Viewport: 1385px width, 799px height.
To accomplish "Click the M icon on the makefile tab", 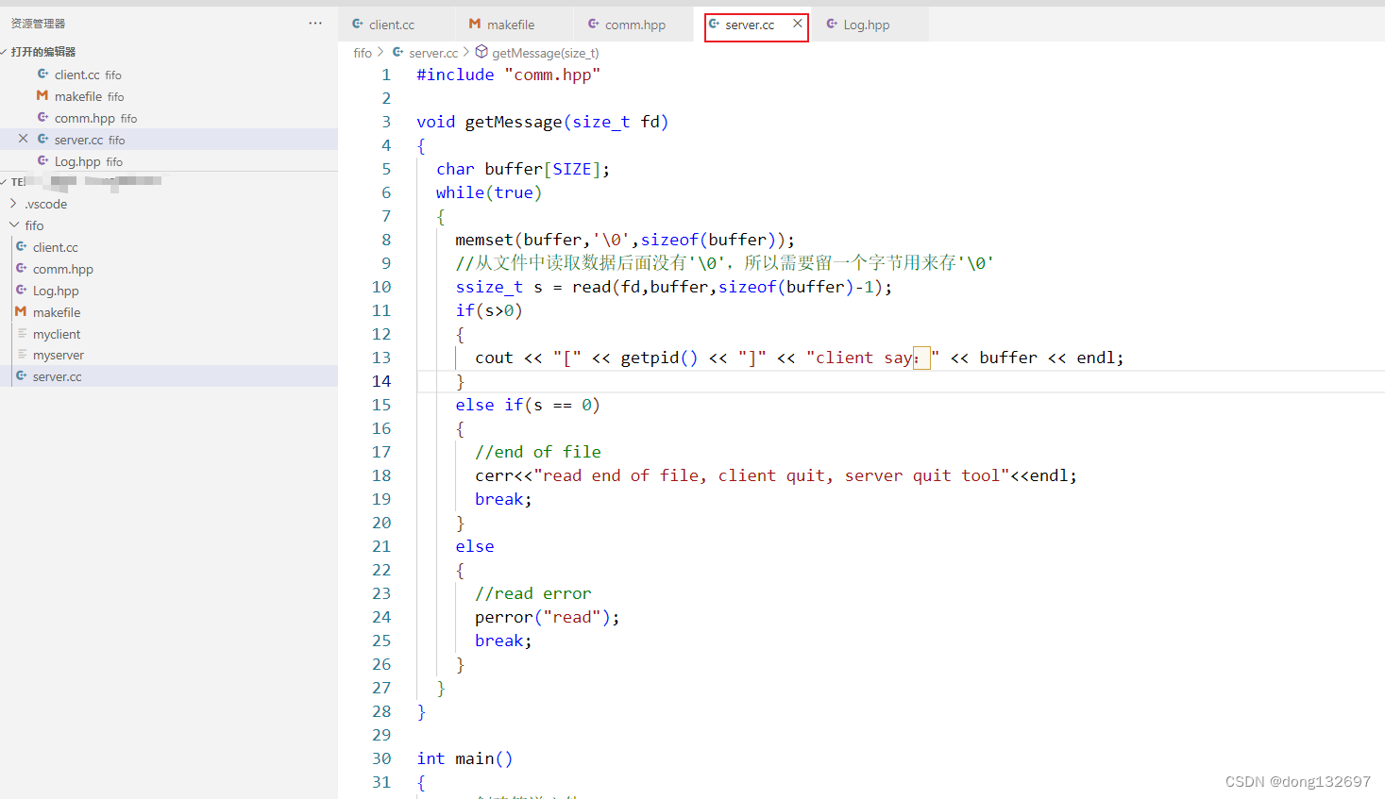I will [475, 24].
